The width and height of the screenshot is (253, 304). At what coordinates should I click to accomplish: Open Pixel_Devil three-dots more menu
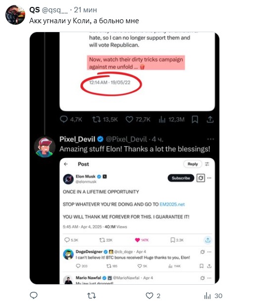point(210,139)
